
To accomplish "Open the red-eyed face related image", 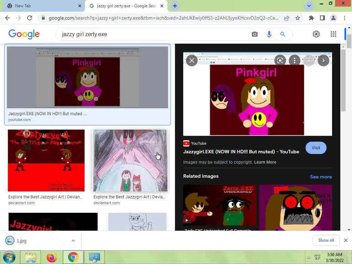I will click(x=295, y=207).
